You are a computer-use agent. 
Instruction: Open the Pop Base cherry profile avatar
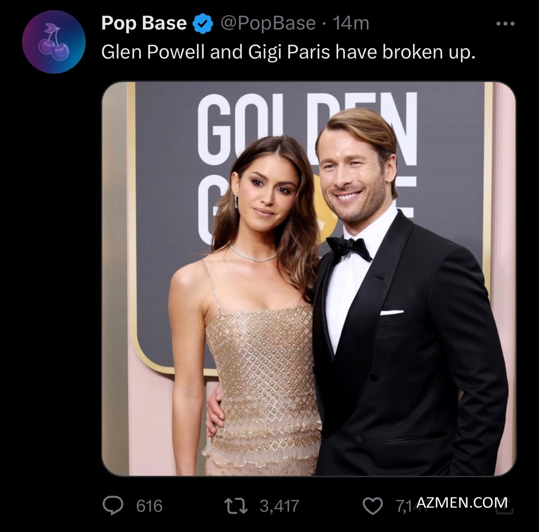tap(54, 42)
